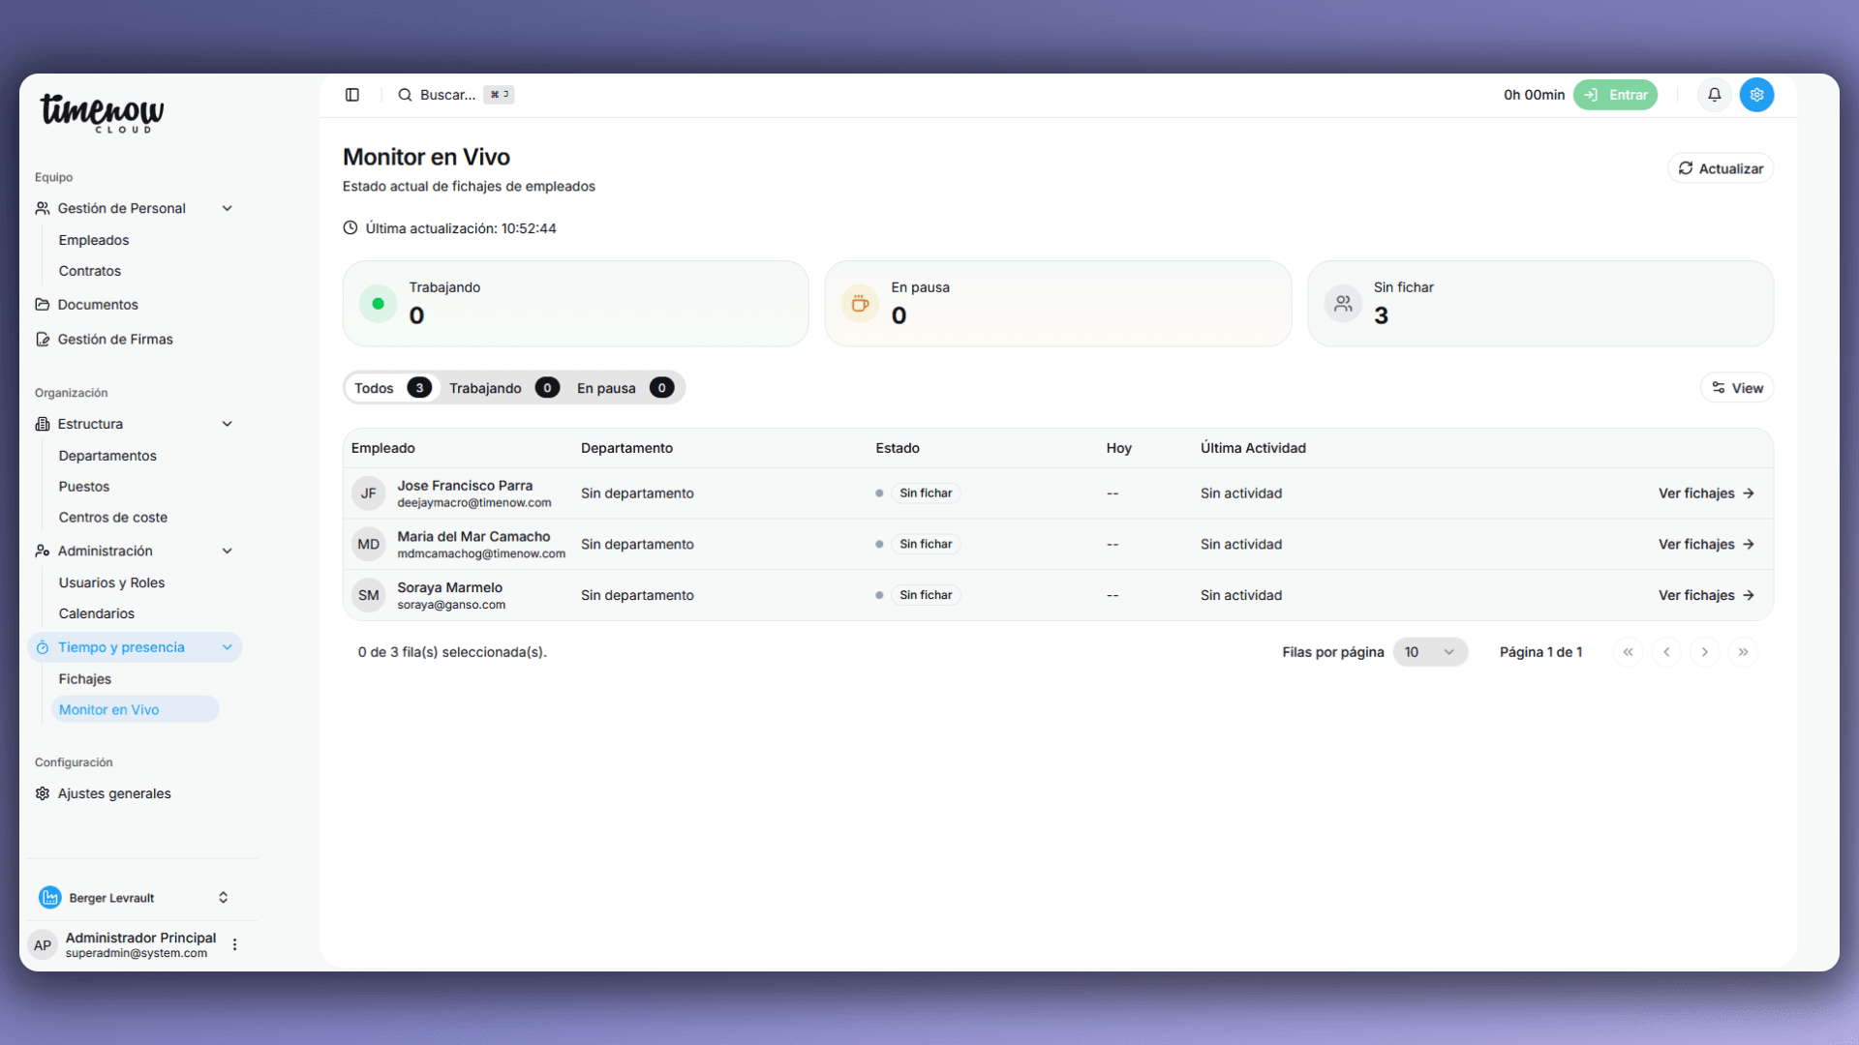Click the blue settings gear icon
The image size is (1859, 1045).
[1756, 95]
